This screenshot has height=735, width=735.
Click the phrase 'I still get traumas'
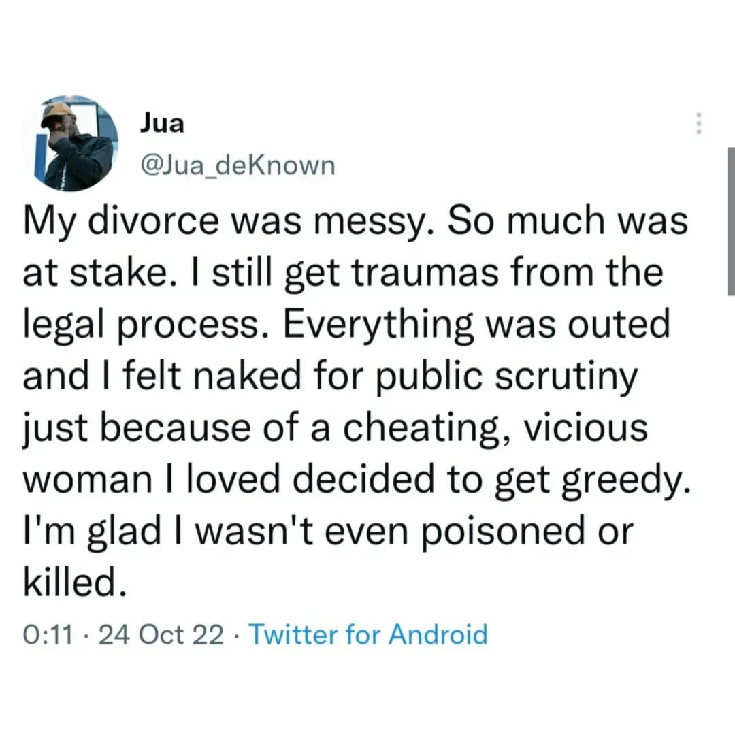coord(346,274)
